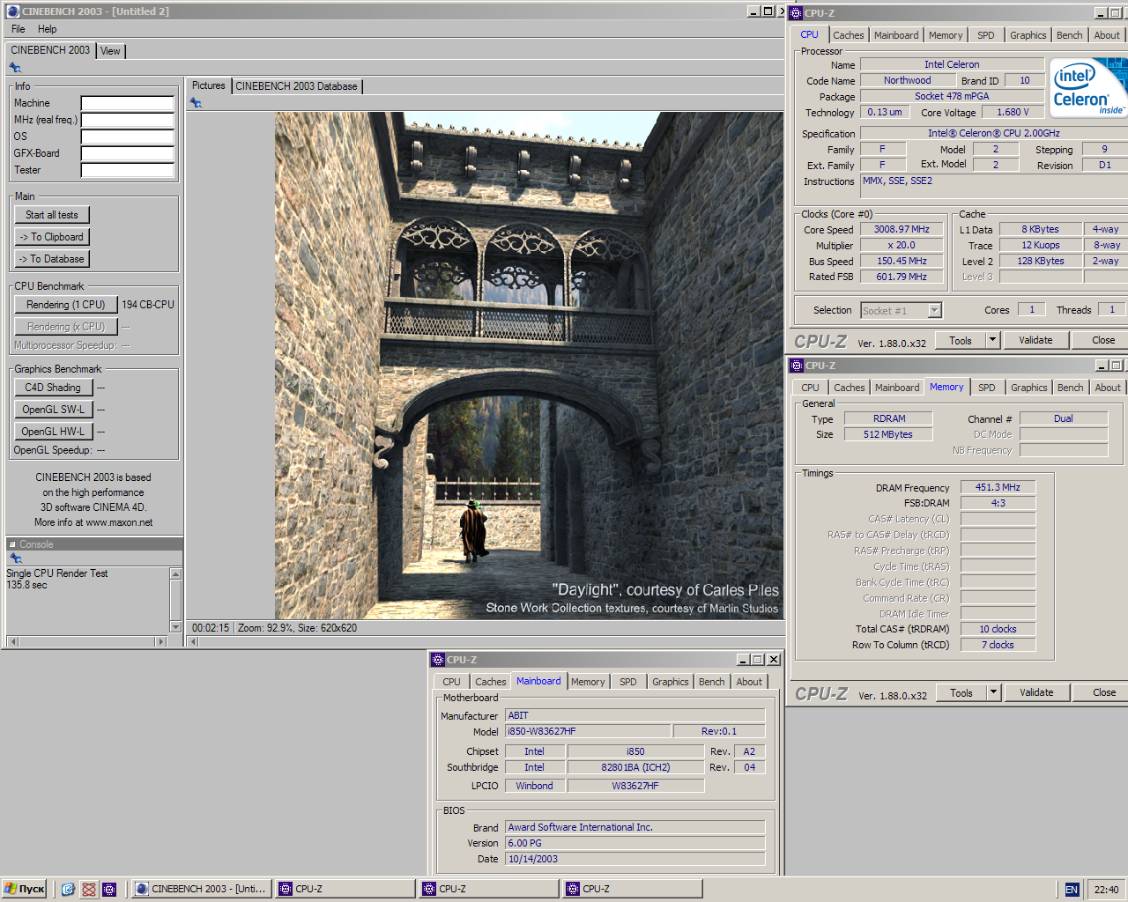1128x902 pixels.
Task: Click Validate in CPU-Z Processor window
Action: click(x=1035, y=340)
